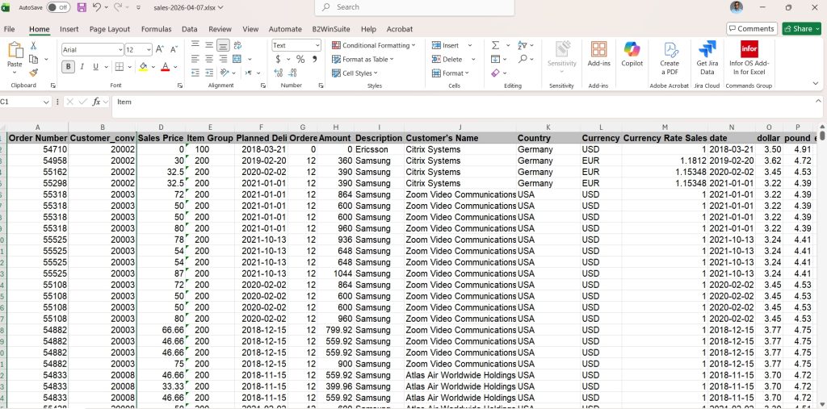Open the File menu tab
The image size is (827, 409).
point(10,29)
